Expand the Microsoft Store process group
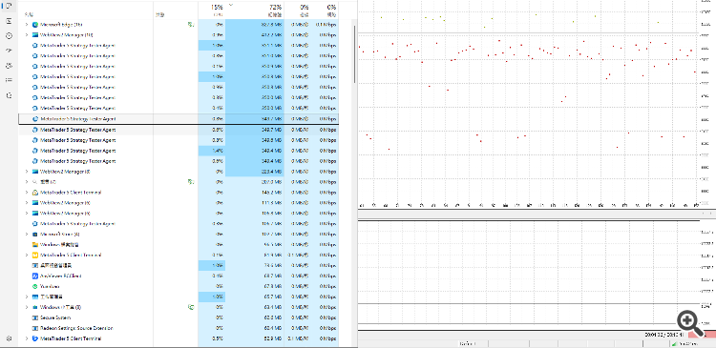The width and height of the screenshot is (716, 348). tap(27, 234)
